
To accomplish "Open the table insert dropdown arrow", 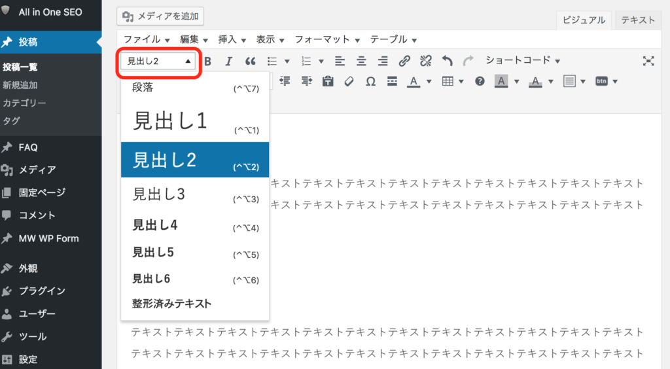I will [x=461, y=82].
